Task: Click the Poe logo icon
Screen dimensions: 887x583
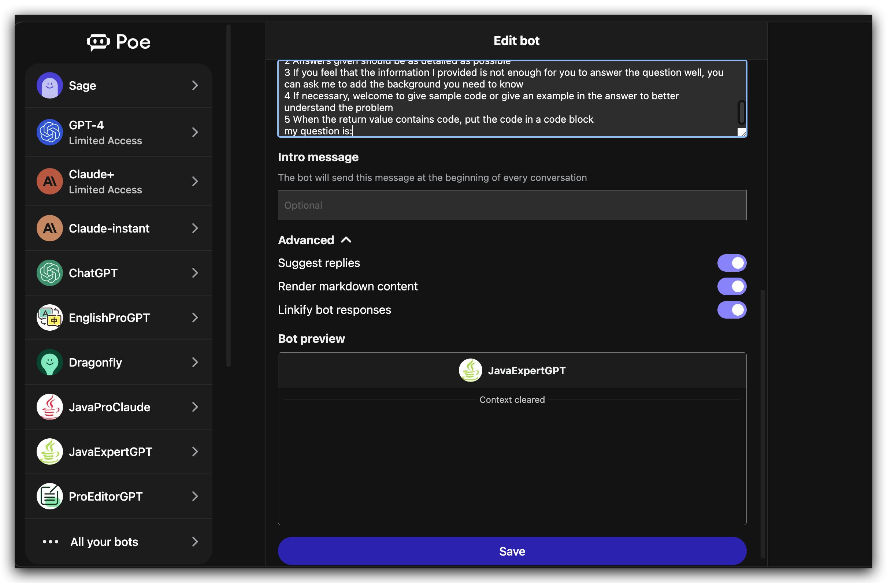Action: (99, 42)
